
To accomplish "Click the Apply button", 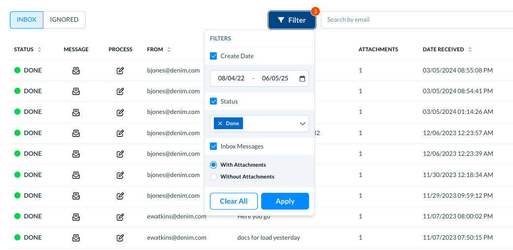I will (x=285, y=201).
